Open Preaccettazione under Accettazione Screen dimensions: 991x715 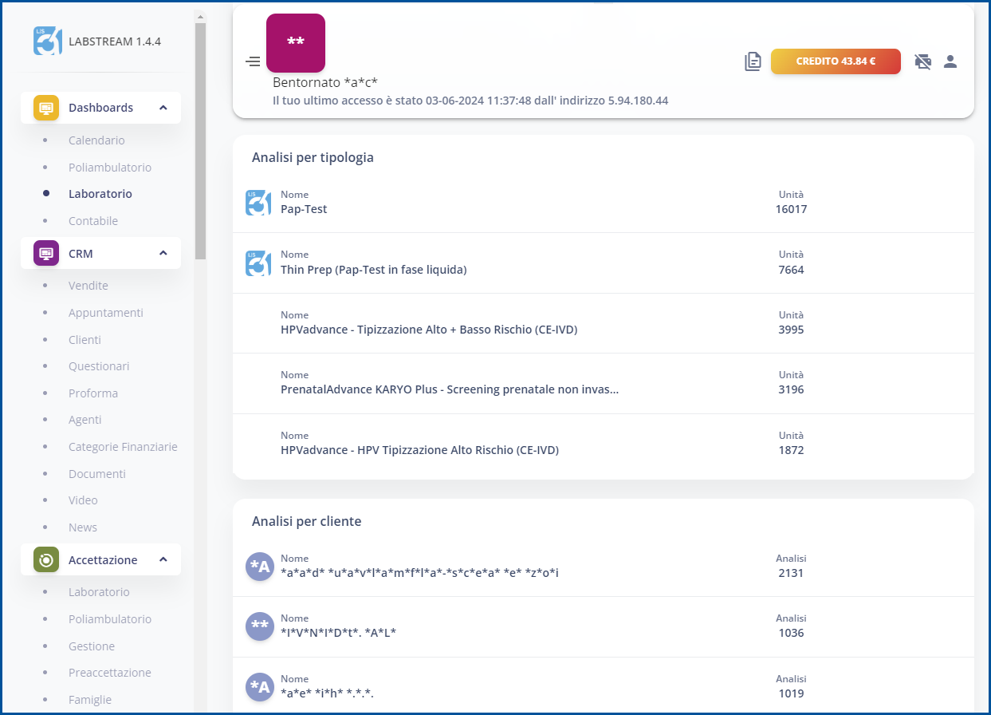[110, 673]
